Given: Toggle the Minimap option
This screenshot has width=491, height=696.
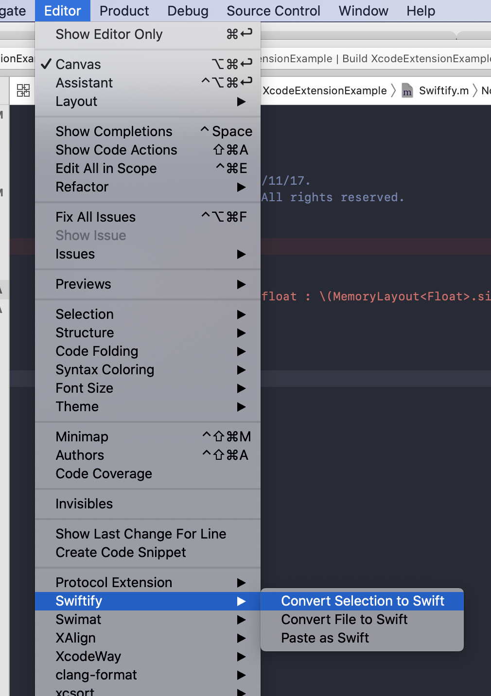Looking at the screenshot, I should [148, 436].
